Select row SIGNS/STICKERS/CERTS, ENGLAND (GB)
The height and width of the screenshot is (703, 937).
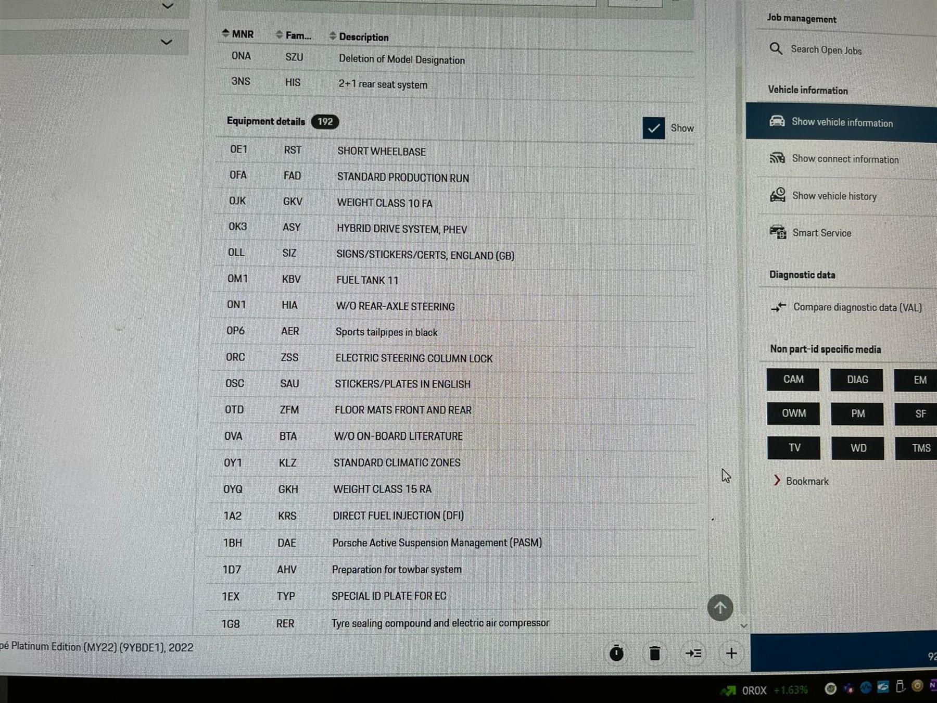click(x=453, y=254)
